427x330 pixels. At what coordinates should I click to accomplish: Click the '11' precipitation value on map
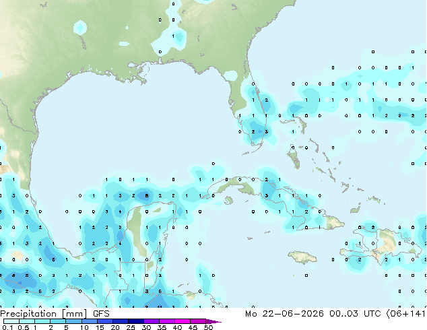[x=160, y=306]
